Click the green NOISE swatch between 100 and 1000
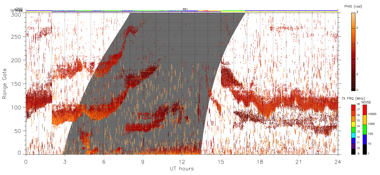Screen dimensions: 380x175 click(x=365, y=129)
